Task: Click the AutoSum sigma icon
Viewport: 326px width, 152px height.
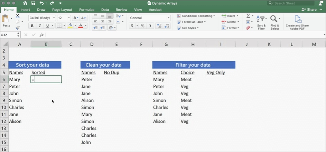Action: (x=248, y=16)
